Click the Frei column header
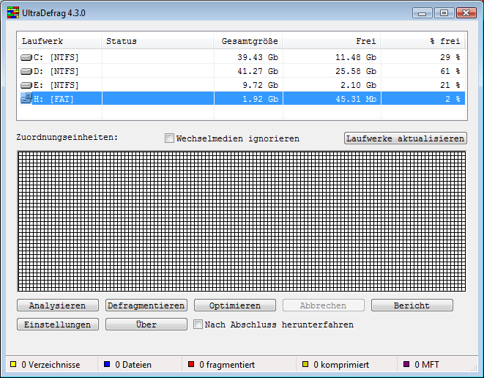 [x=332, y=41]
